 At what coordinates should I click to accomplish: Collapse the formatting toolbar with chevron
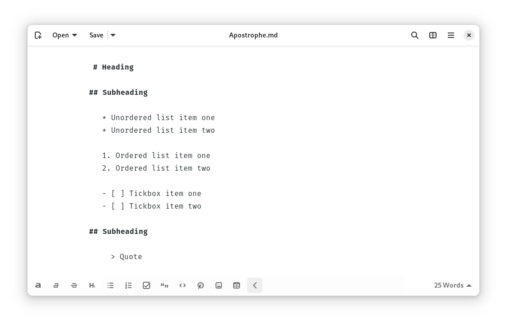pos(255,285)
